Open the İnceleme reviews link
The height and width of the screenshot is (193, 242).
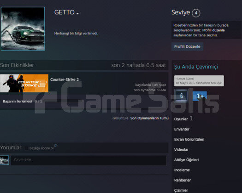click(x=182, y=170)
